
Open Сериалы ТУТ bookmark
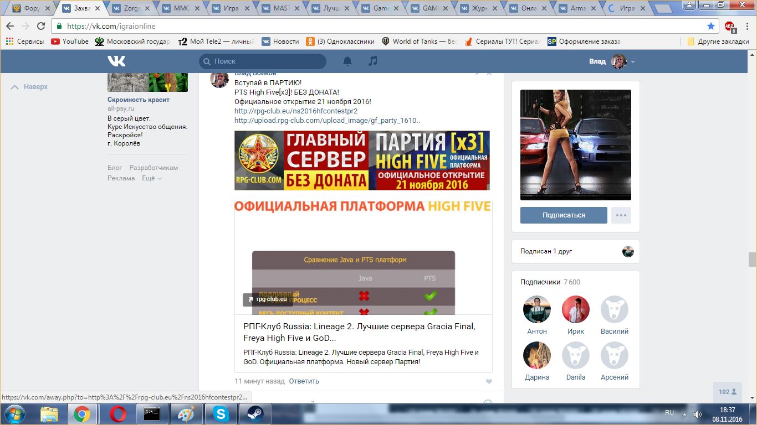tap(502, 42)
